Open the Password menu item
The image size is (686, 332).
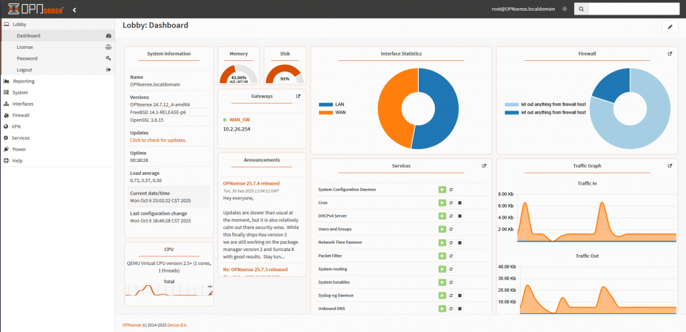58,58
